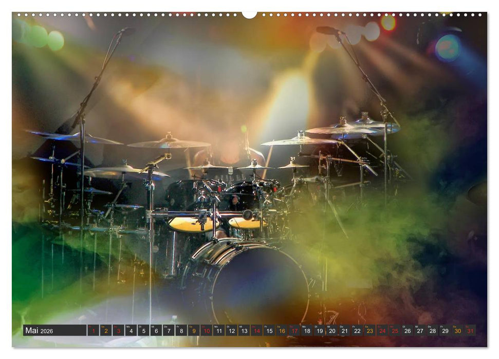Click day 12 in the calendar

(232, 330)
